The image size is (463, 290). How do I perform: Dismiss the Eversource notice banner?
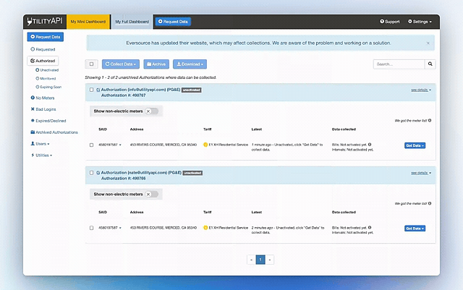(x=427, y=43)
